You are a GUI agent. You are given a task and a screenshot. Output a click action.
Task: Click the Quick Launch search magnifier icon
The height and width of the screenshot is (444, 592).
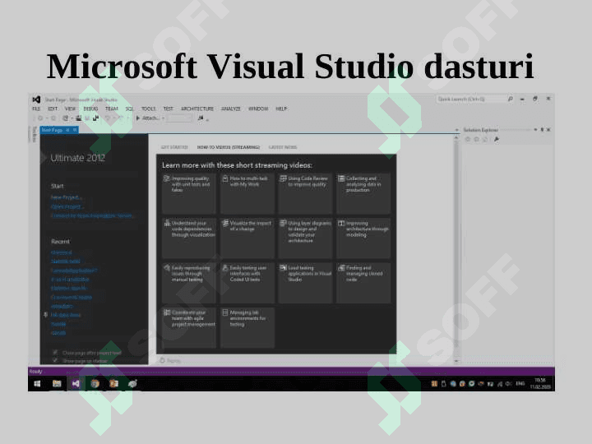pos(510,99)
